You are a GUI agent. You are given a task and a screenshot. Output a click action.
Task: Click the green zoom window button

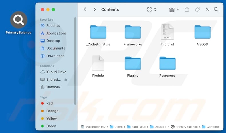[53, 9]
